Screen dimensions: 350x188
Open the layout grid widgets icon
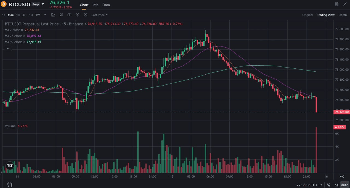point(337,4)
